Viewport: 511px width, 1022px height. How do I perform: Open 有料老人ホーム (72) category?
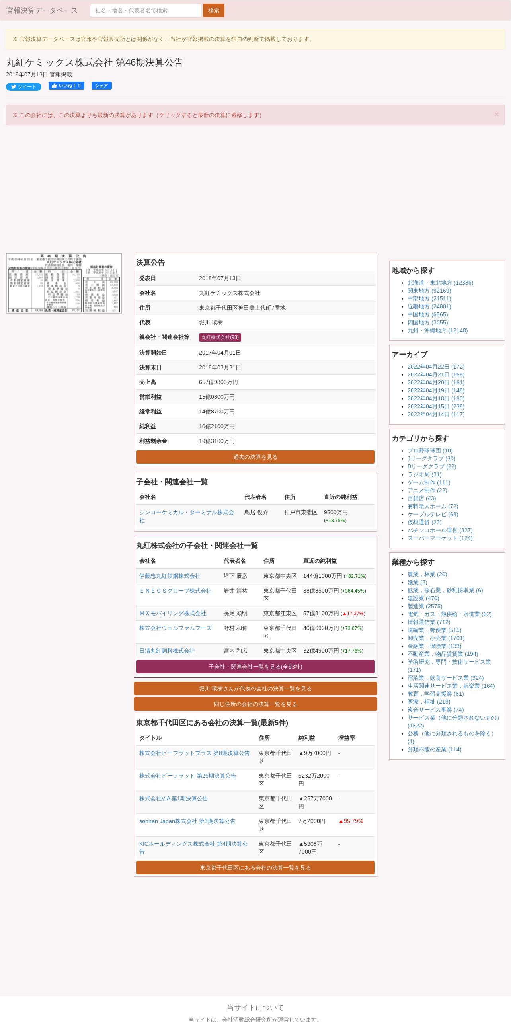tap(433, 506)
